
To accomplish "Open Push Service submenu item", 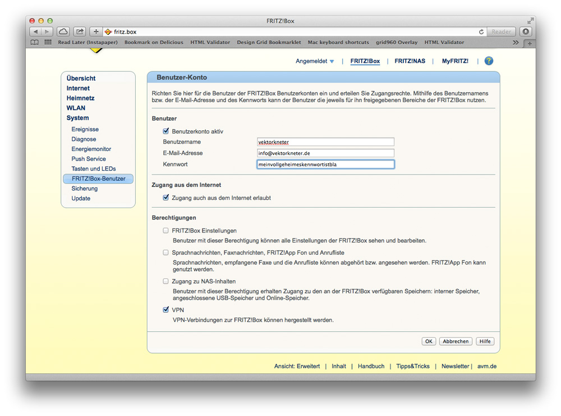I will 89,159.
